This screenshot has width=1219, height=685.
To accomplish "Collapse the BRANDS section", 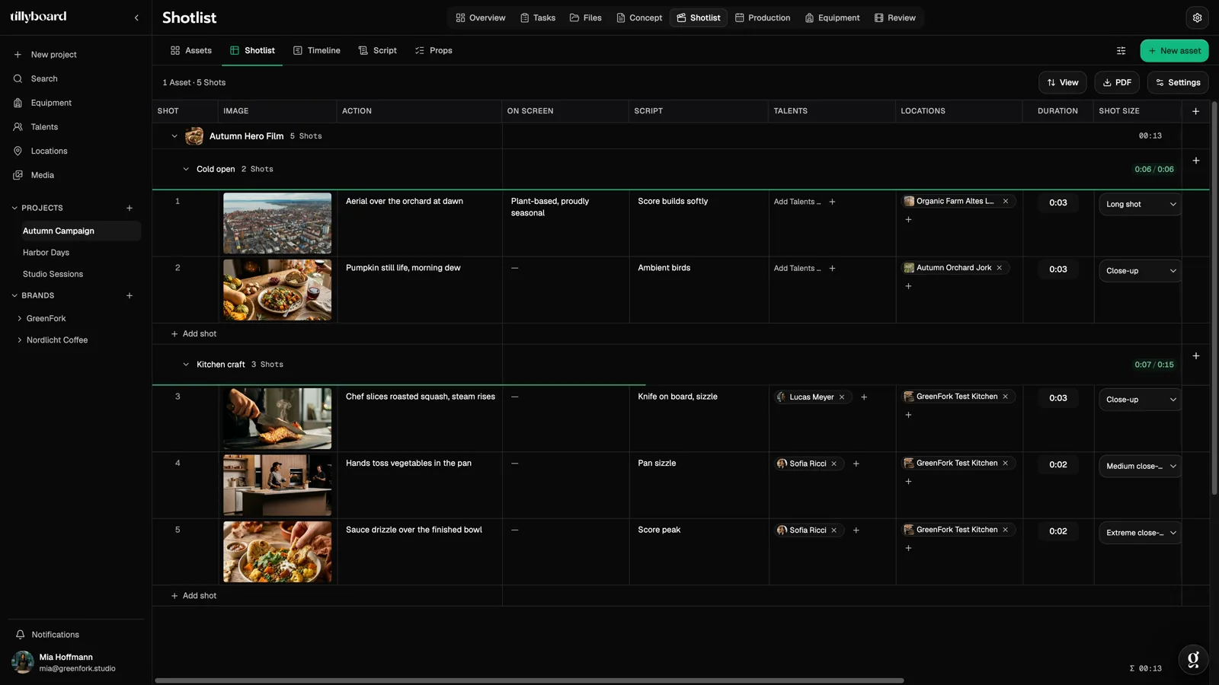I will [x=14, y=295].
